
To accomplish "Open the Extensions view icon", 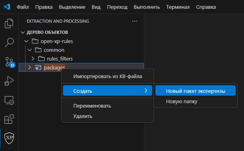I will (9, 119).
